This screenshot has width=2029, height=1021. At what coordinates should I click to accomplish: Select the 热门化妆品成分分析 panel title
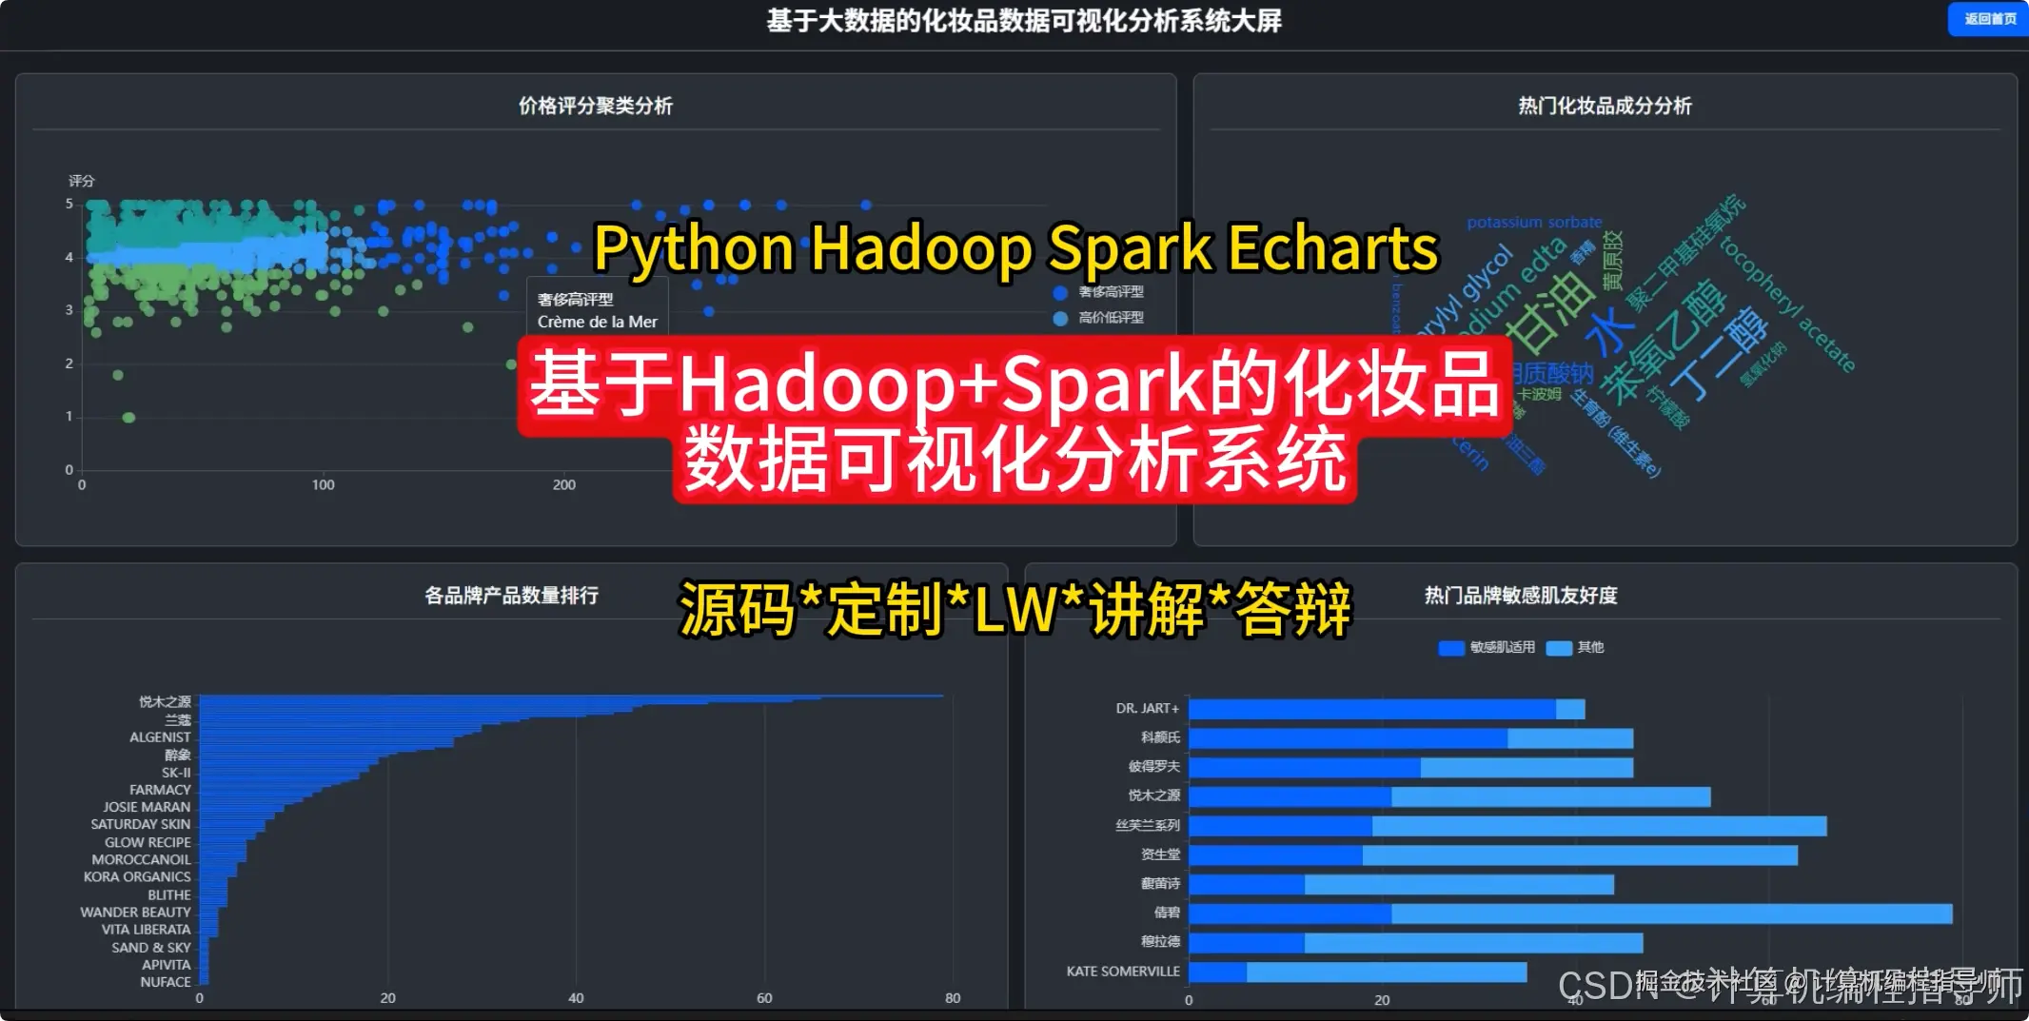click(x=1605, y=106)
